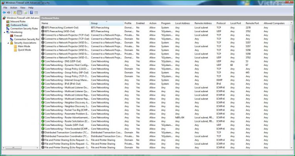Image resolution: width=295 pixels, height=156 pixels.
Task: Click the Monitoring node icon
Action: (8, 32)
